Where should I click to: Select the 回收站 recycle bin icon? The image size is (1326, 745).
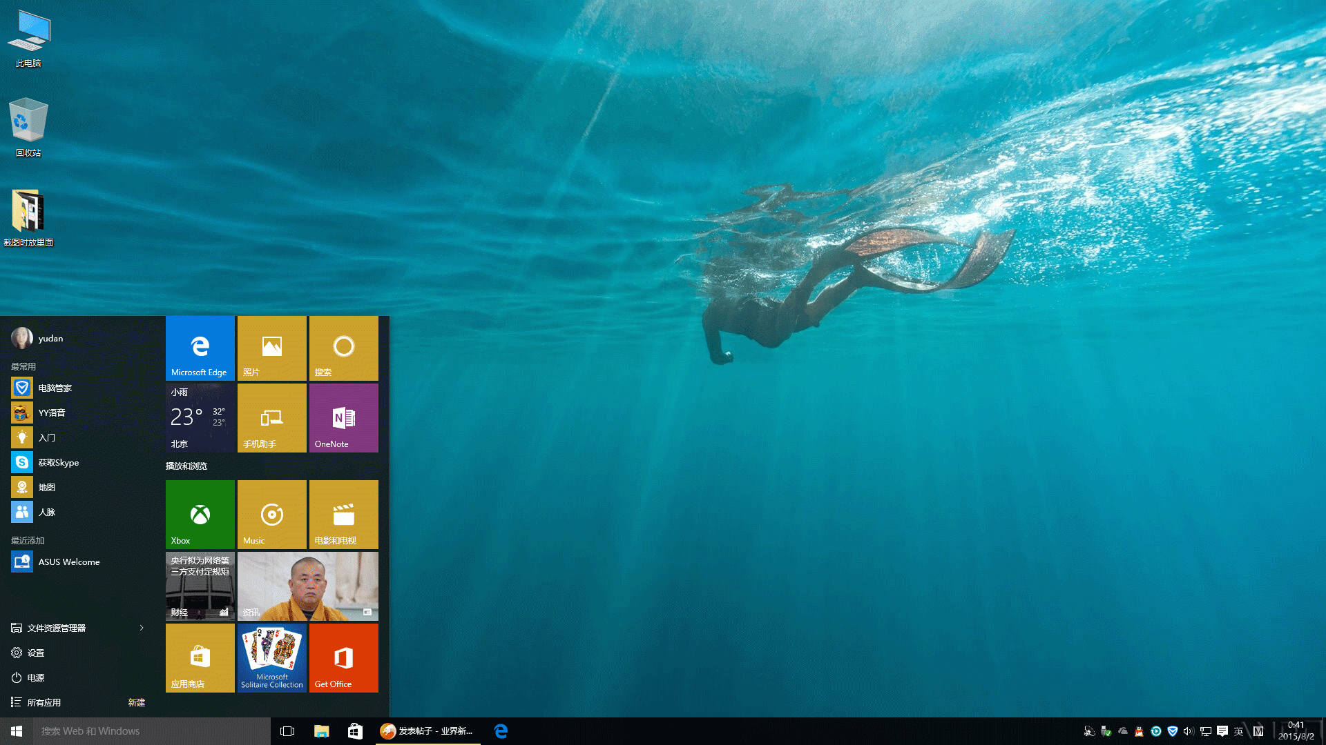coord(28,128)
